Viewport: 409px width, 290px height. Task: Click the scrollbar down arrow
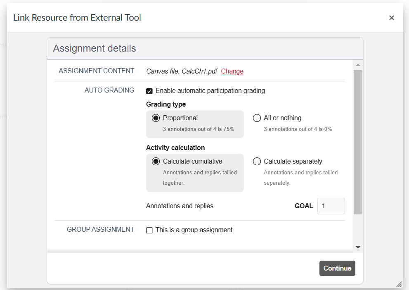[x=358, y=247]
